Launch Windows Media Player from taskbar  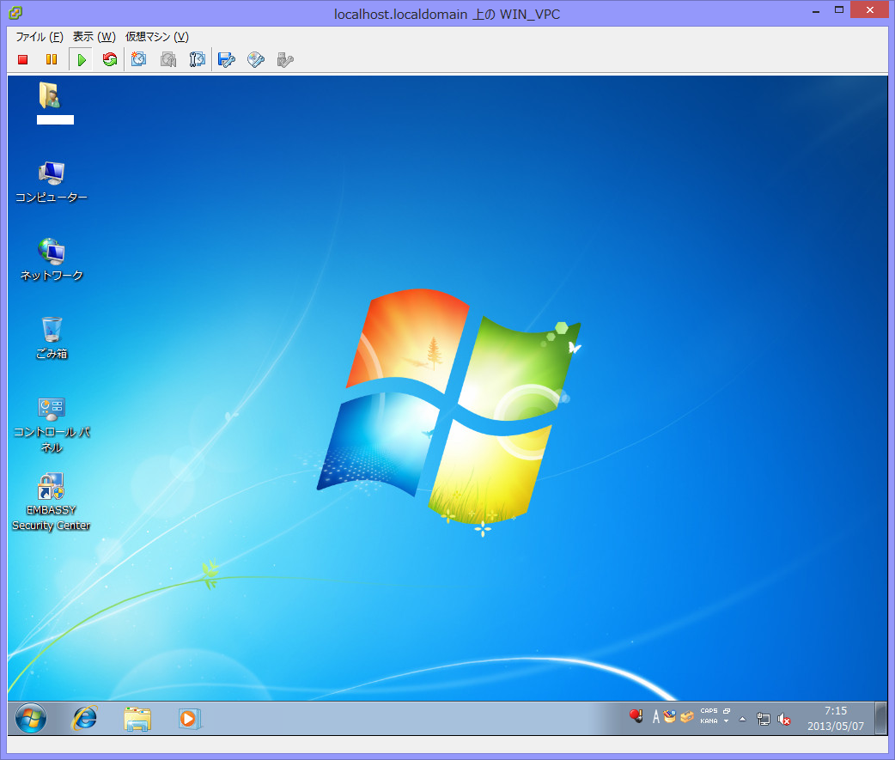pos(190,718)
